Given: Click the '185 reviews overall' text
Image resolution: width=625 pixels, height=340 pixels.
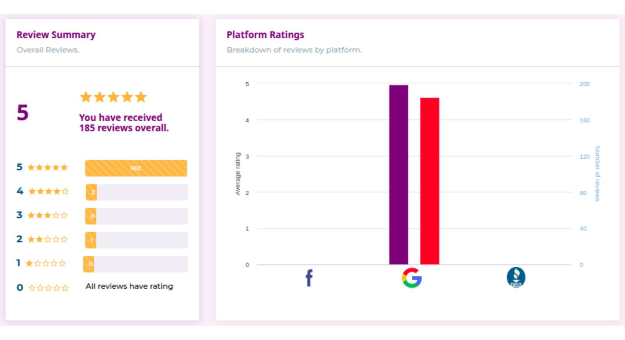Looking at the screenshot, I should point(124,128).
